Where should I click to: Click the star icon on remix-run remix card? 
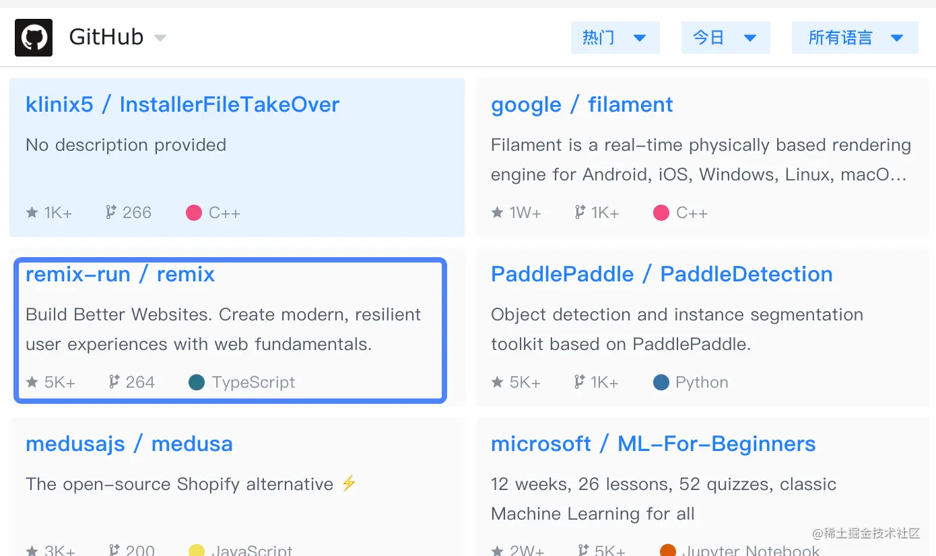(x=32, y=382)
